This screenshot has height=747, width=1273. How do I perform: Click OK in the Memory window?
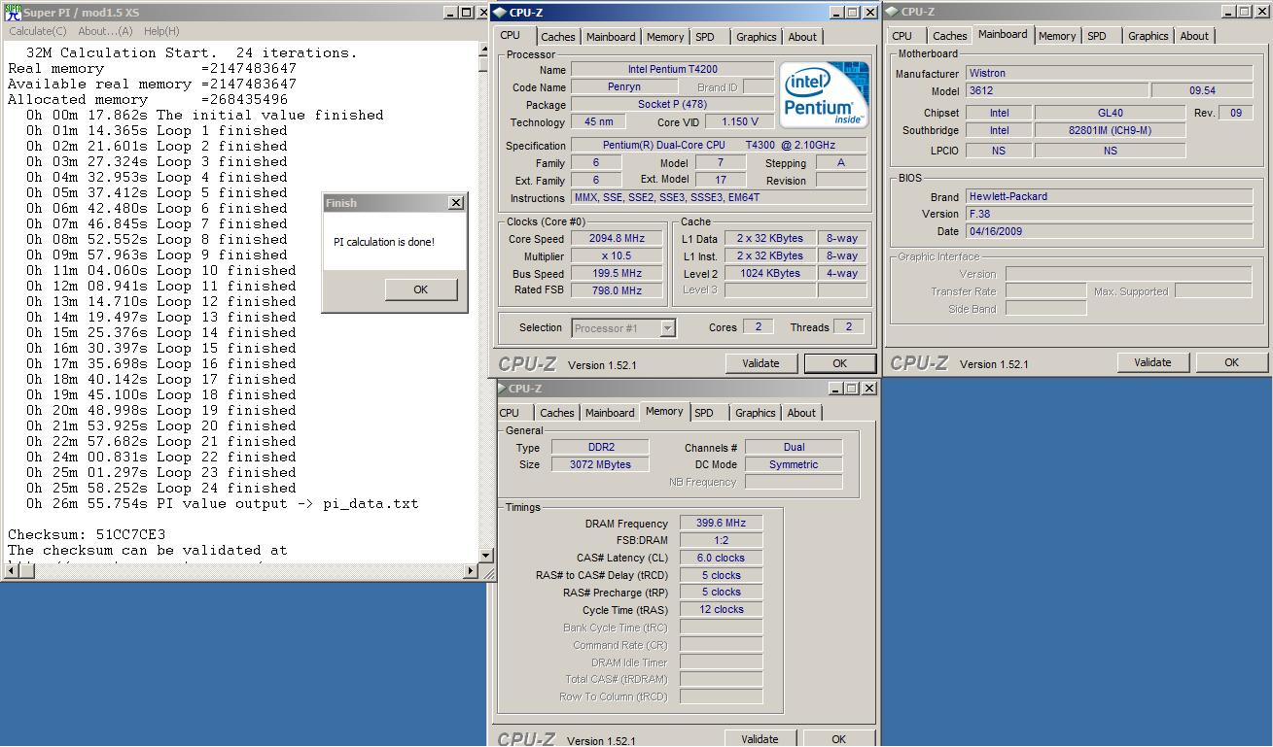coord(839,738)
